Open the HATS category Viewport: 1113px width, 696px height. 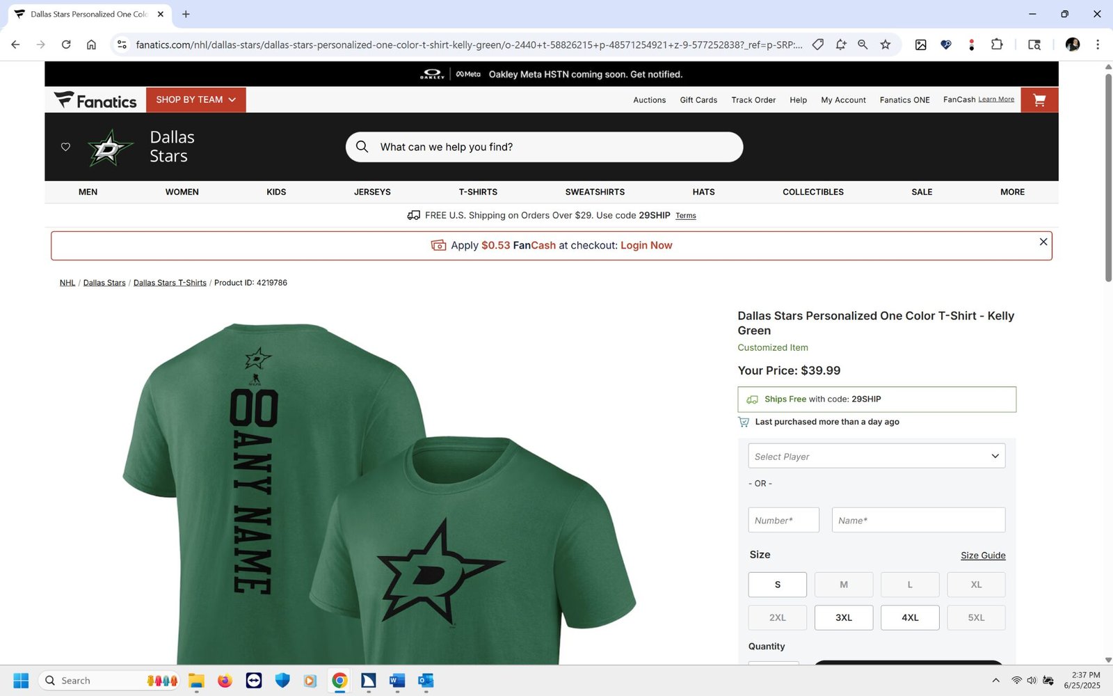pos(703,192)
